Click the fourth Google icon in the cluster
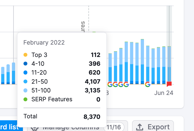 pyautogui.click(x=126, y=84)
